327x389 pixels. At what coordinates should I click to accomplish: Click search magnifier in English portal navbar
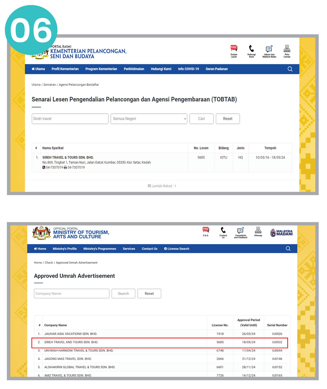(x=288, y=248)
